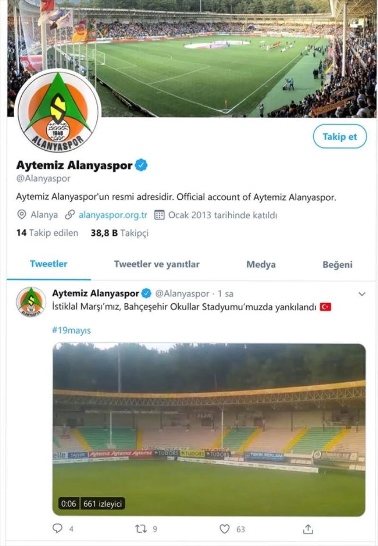
Task: Click the reply speech bubble icon
Action: pos(57,528)
